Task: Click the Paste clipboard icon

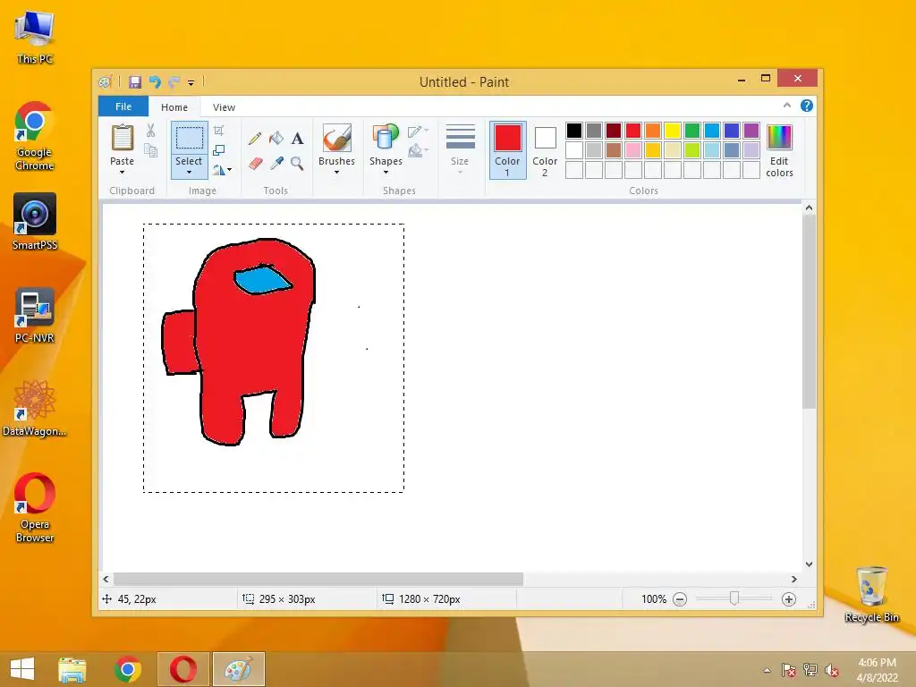Action: [x=122, y=138]
